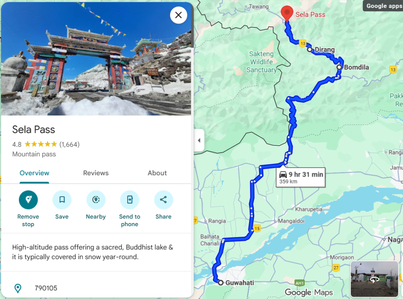Image resolution: width=403 pixels, height=299 pixels.
Task: Switch to the Reviews tab
Action: (x=96, y=173)
